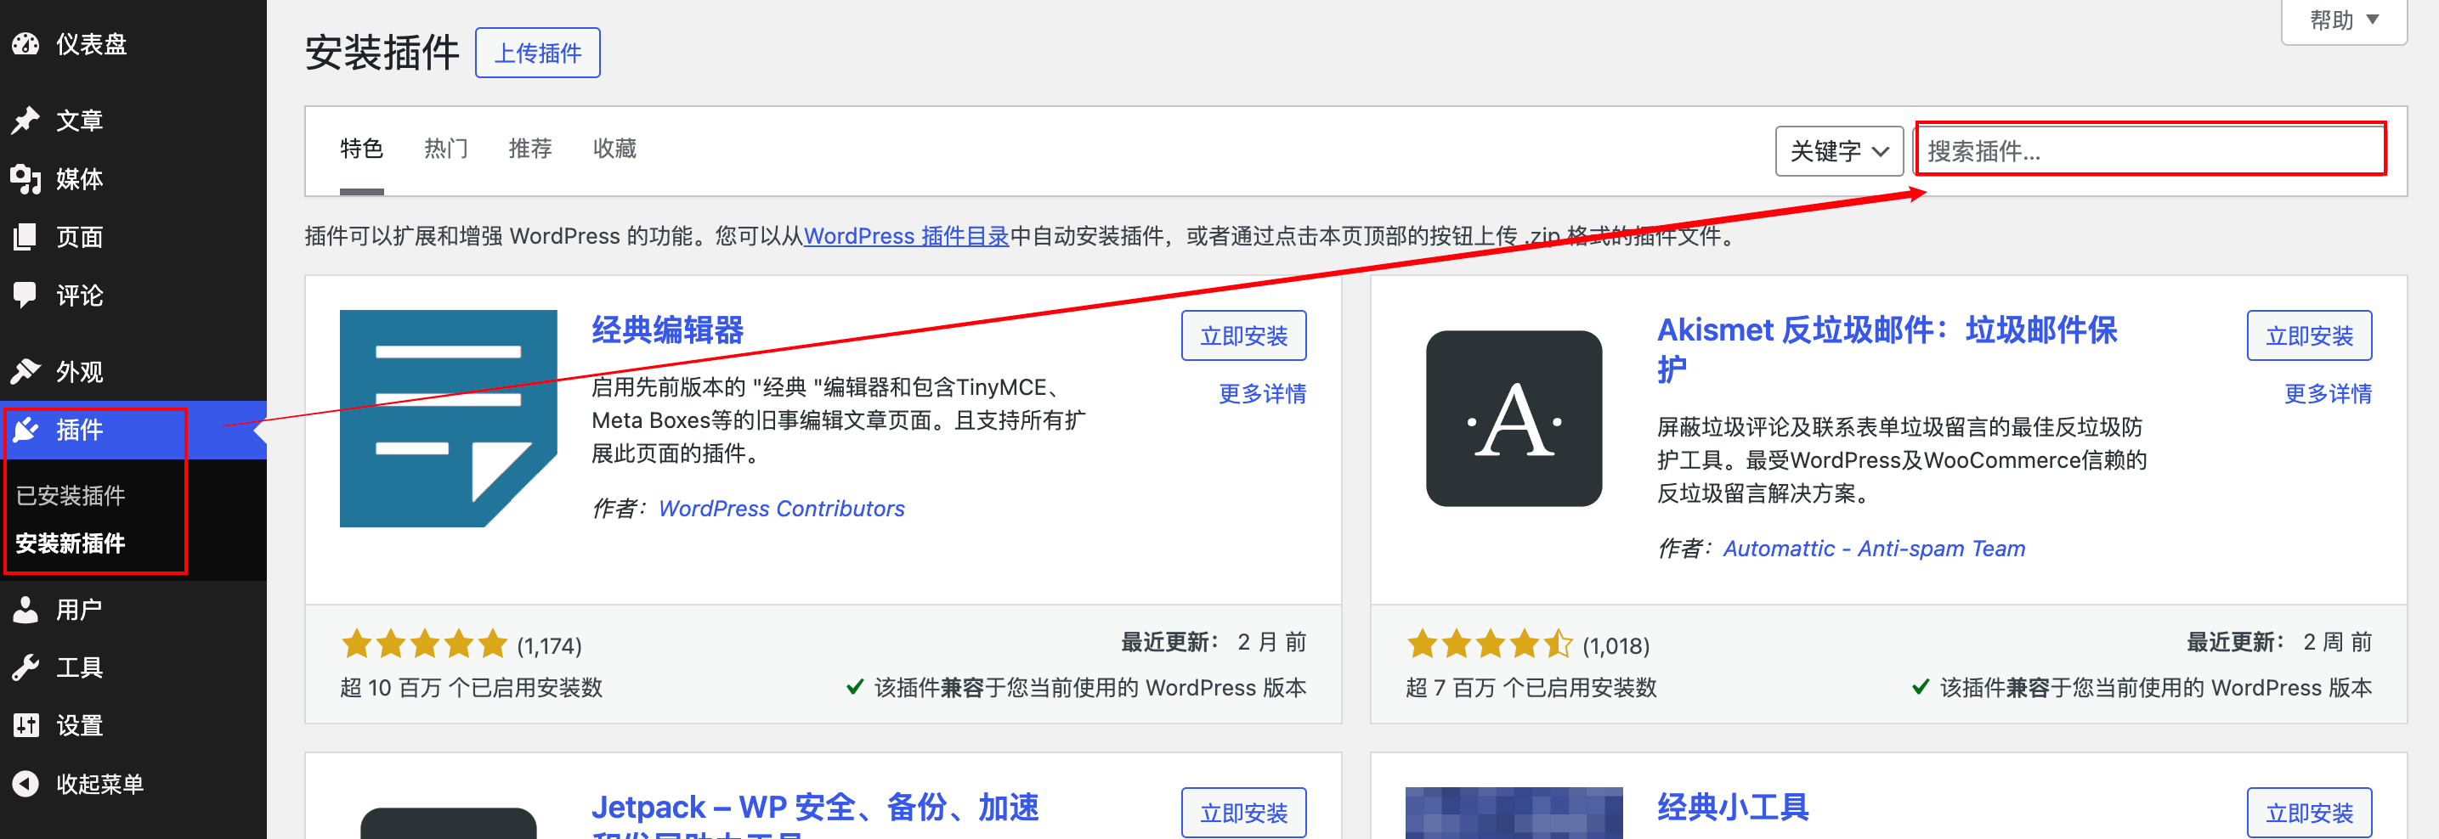This screenshot has width=2439, height=839.
Task: Open the 设置 menu item
Action: click(80, 725)
